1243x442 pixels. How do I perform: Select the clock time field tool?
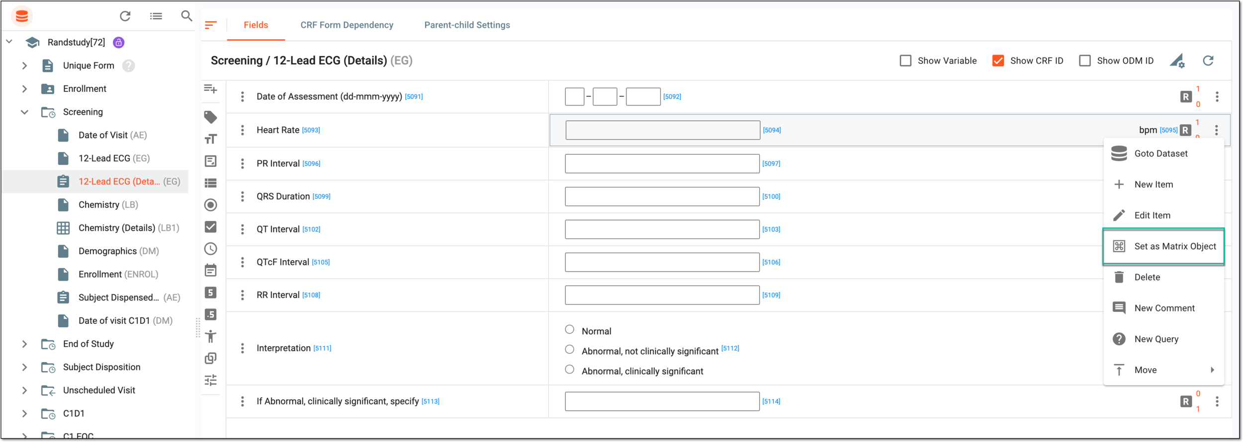211,249
